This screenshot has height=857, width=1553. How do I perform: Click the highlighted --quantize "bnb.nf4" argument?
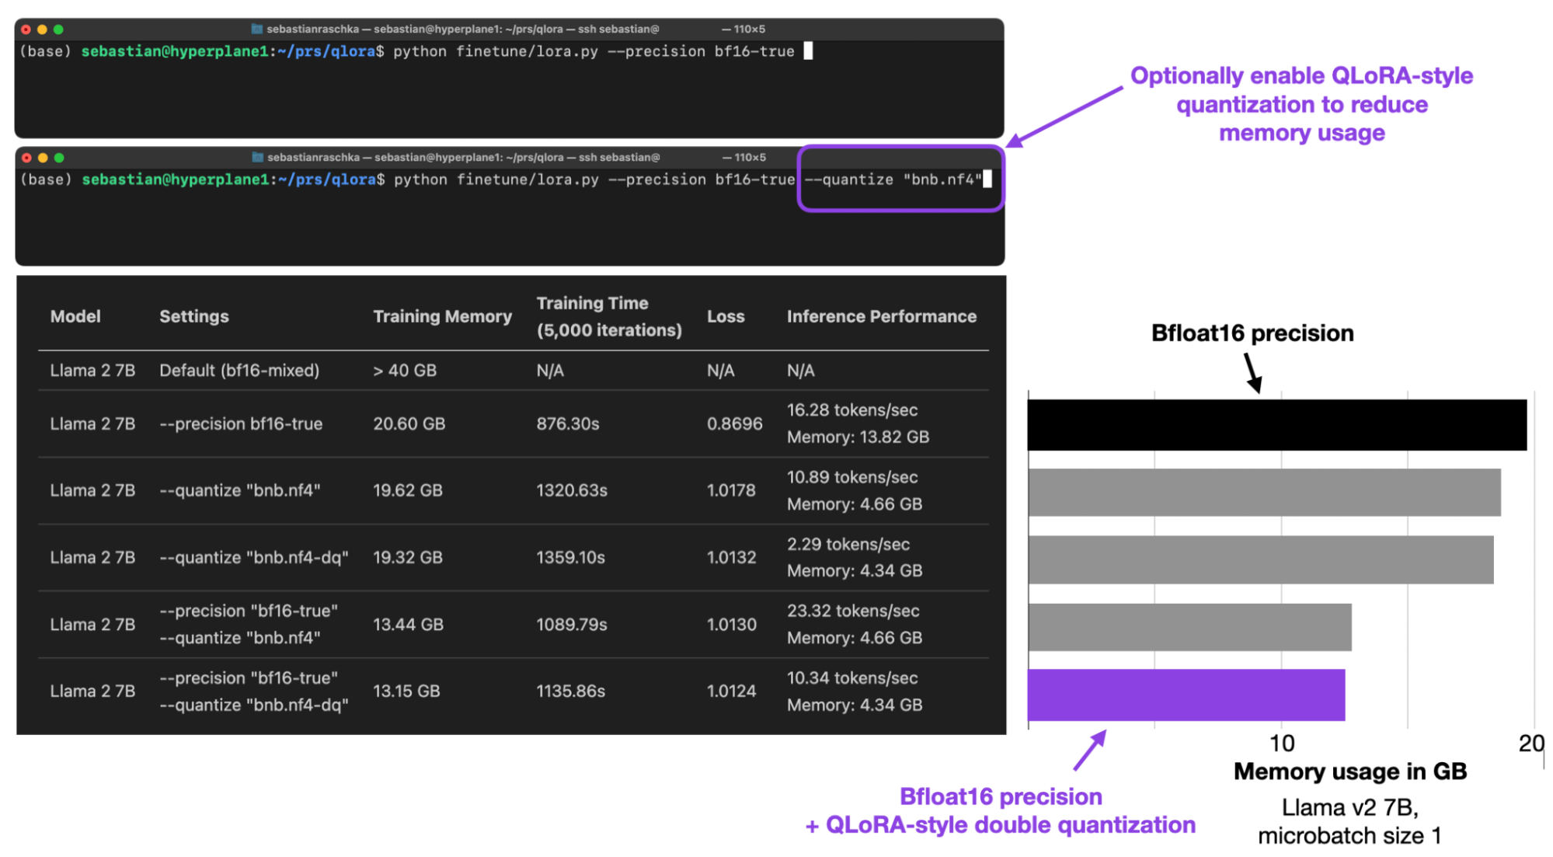893,179
